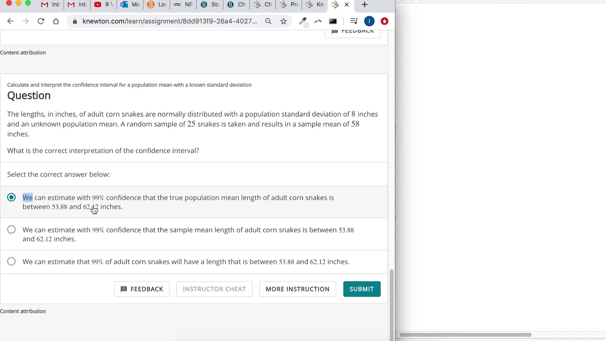Switch to the Outlook Mail tab
Image resolution: width=606 pixels, height=341 pixels.
pyautogui.click(x=130, y=5)
